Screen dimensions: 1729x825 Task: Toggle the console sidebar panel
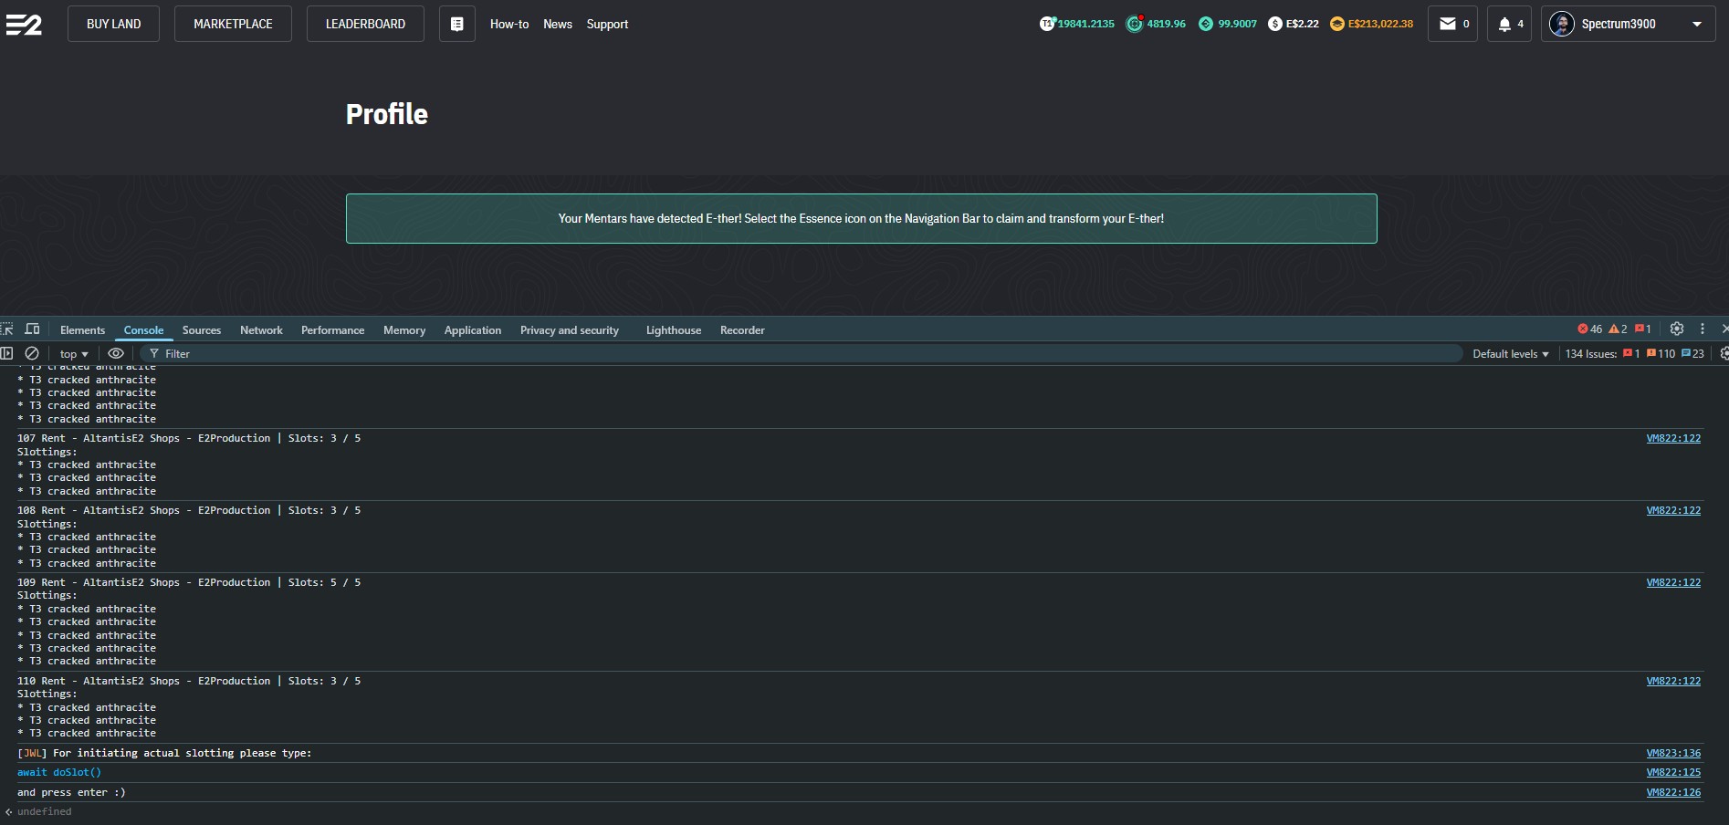point(7,353)
